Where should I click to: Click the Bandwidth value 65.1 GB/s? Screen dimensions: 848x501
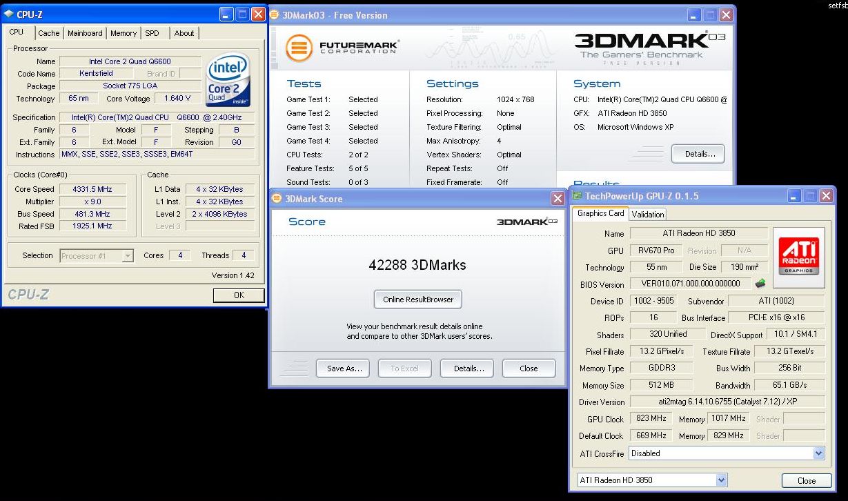[789, 385]
